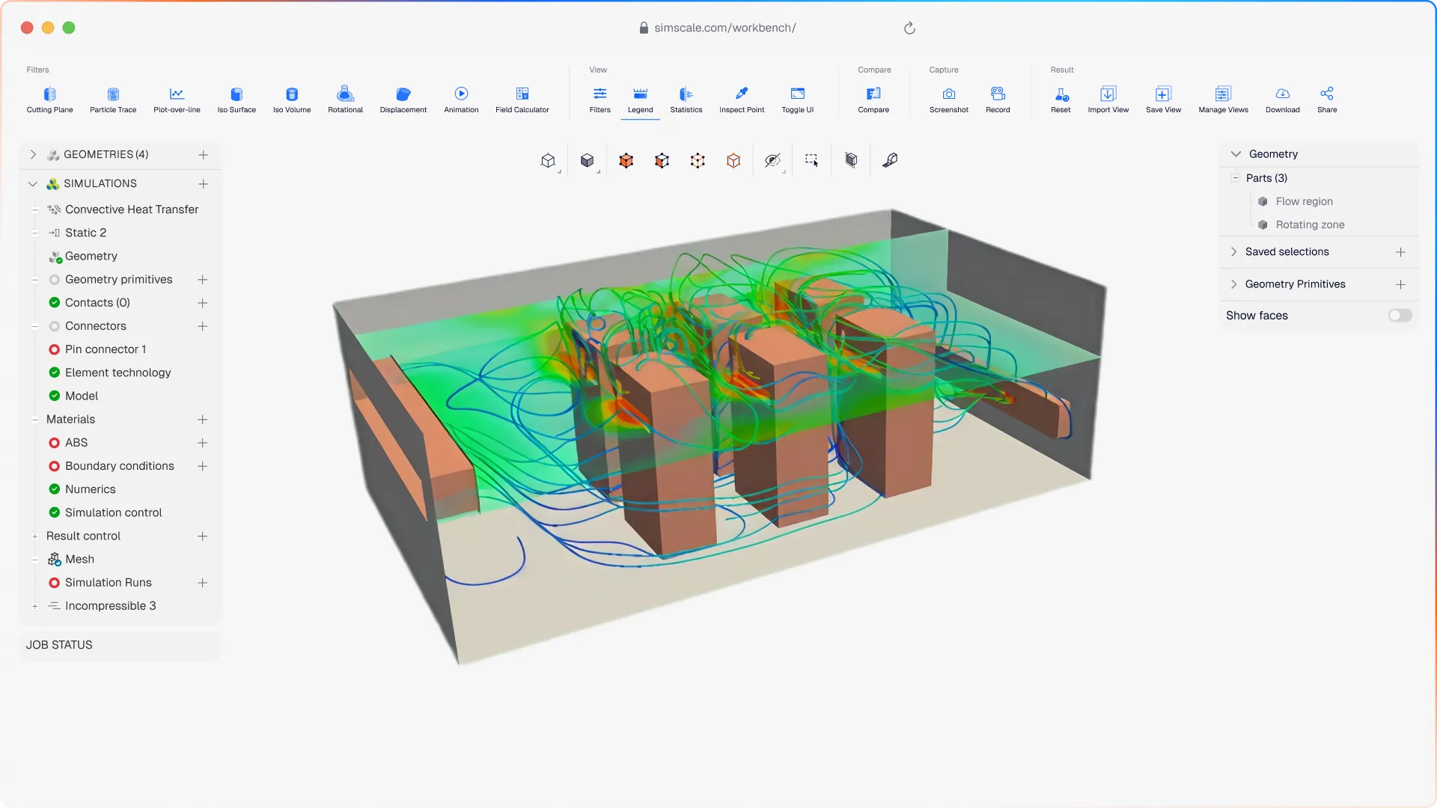Viewport: 1437px width, 808px height.
Task: Select the solid shaded cube view icon
Action: (x=588, y=160)
